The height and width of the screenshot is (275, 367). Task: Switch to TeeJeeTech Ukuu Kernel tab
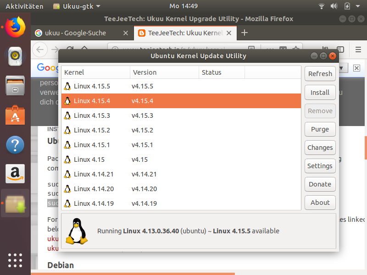point(185,33)
